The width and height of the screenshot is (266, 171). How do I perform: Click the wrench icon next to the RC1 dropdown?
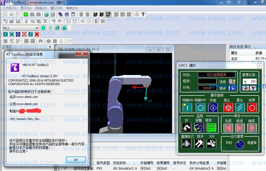[57, 28]
